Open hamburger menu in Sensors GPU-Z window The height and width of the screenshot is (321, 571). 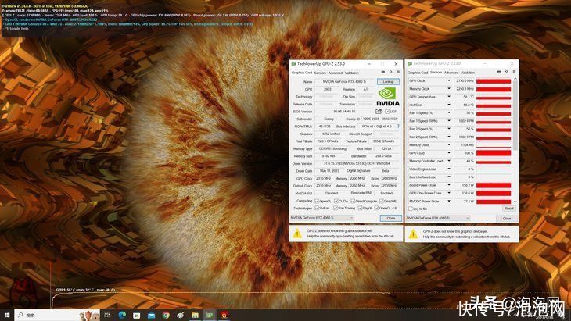pos(514,72)
